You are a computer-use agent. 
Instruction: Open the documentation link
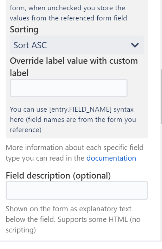coord(111,158)
